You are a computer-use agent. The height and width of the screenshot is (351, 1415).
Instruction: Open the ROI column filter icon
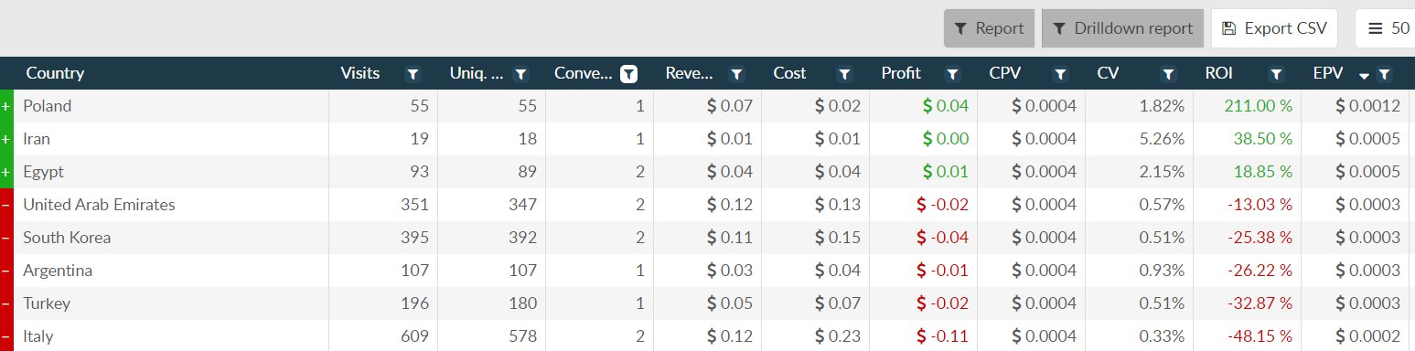click(1277, 74)
